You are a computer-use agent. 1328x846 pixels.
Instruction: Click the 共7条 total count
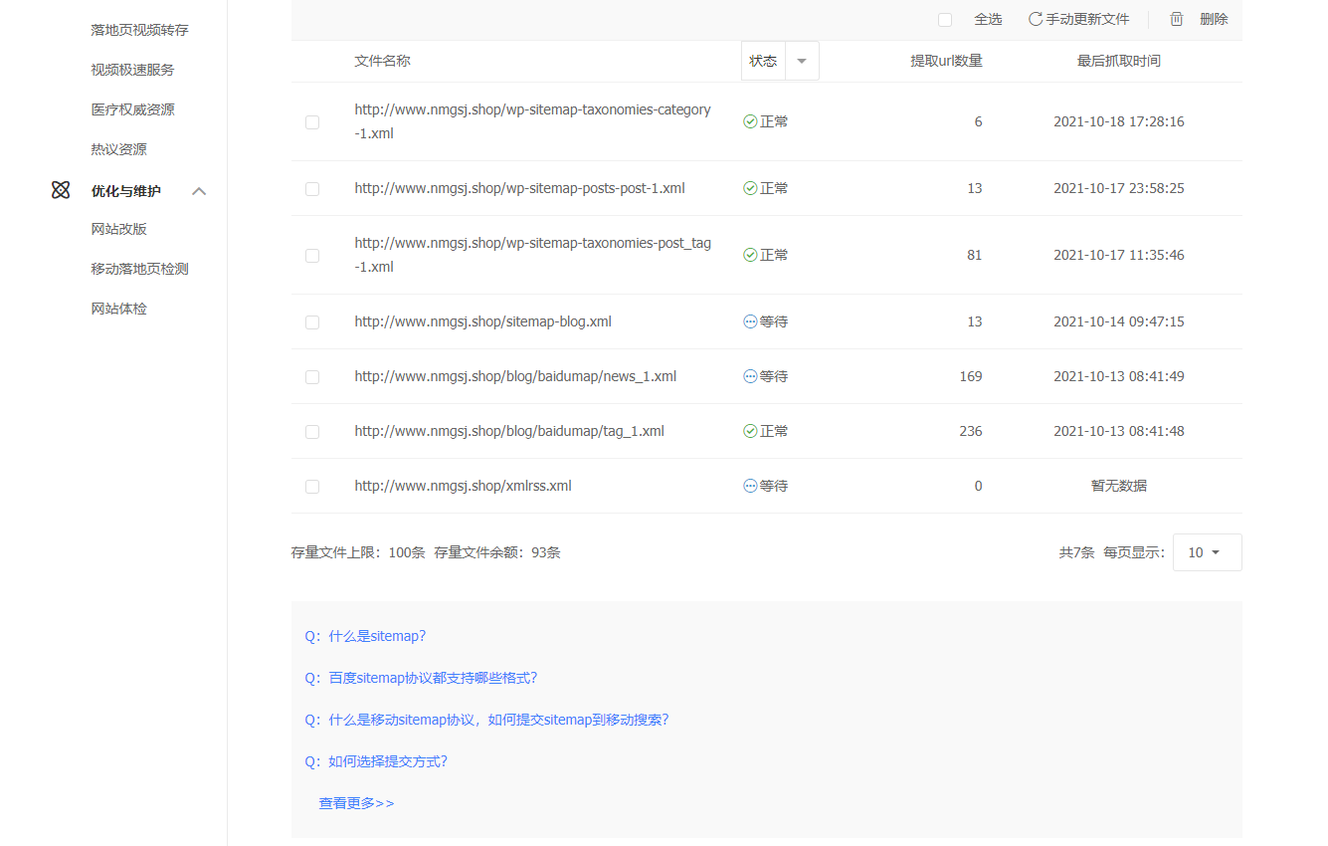click(1076, 552)
